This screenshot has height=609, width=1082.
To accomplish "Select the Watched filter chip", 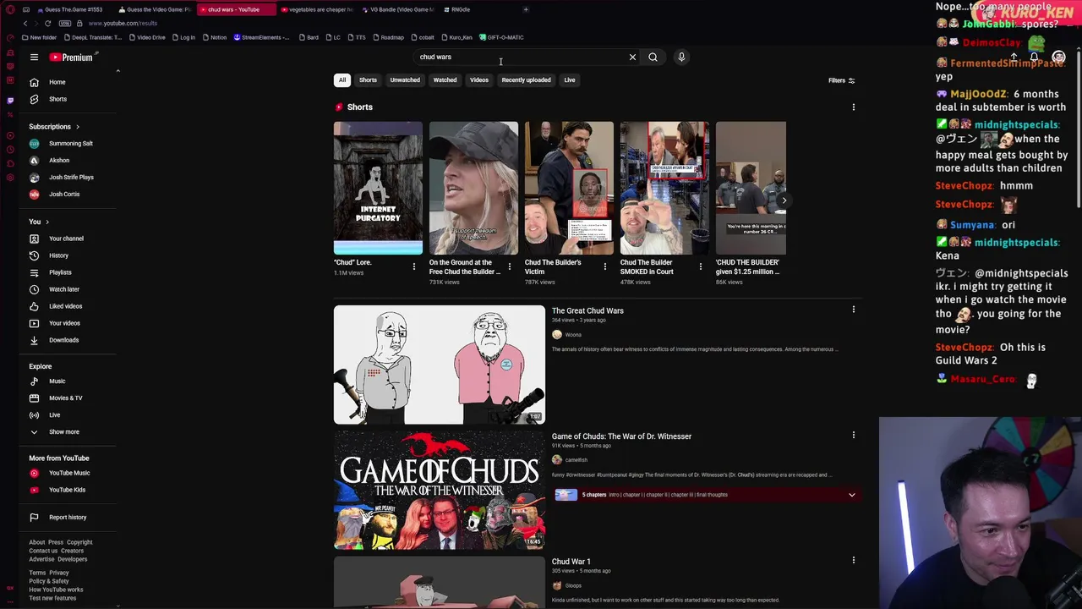I will click(445, 80).
